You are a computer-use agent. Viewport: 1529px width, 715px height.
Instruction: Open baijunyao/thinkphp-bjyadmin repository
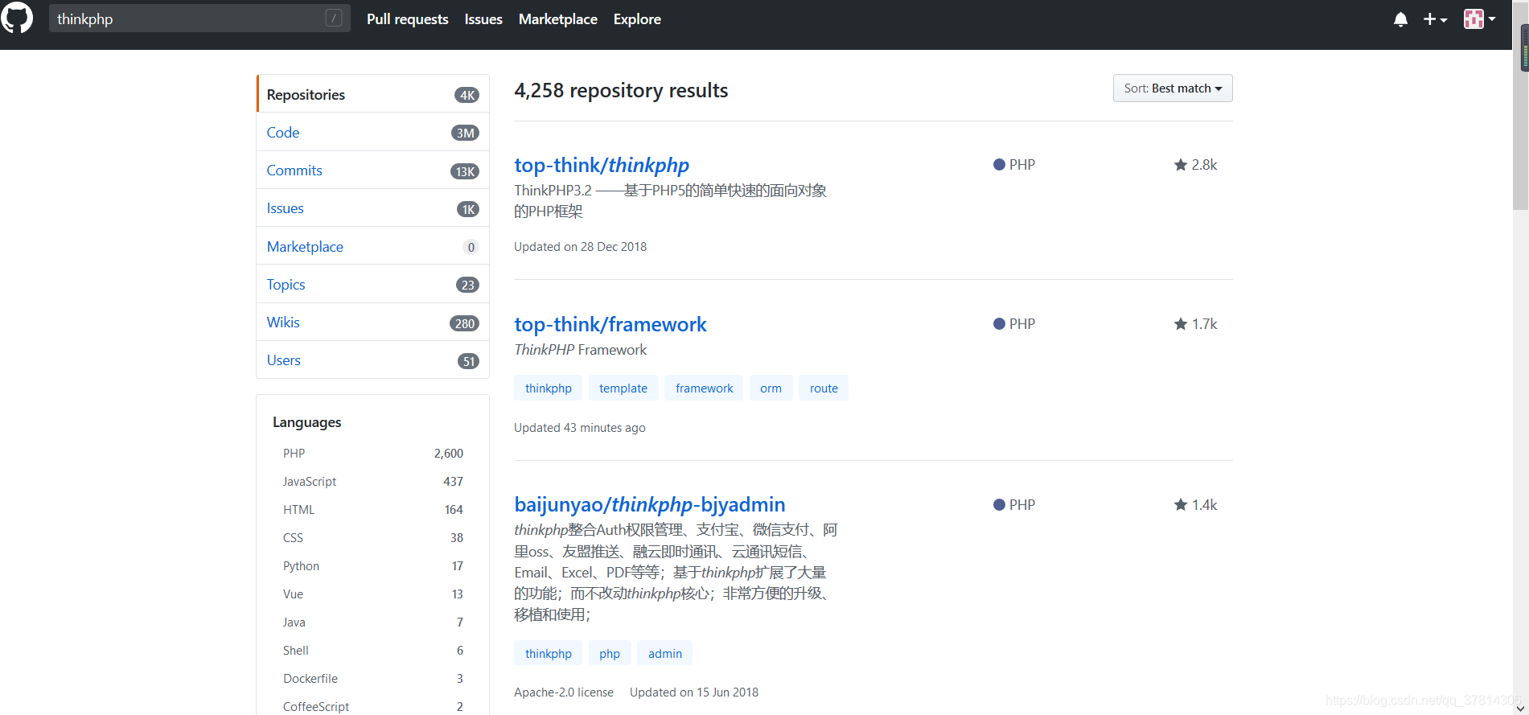point(650,504)
